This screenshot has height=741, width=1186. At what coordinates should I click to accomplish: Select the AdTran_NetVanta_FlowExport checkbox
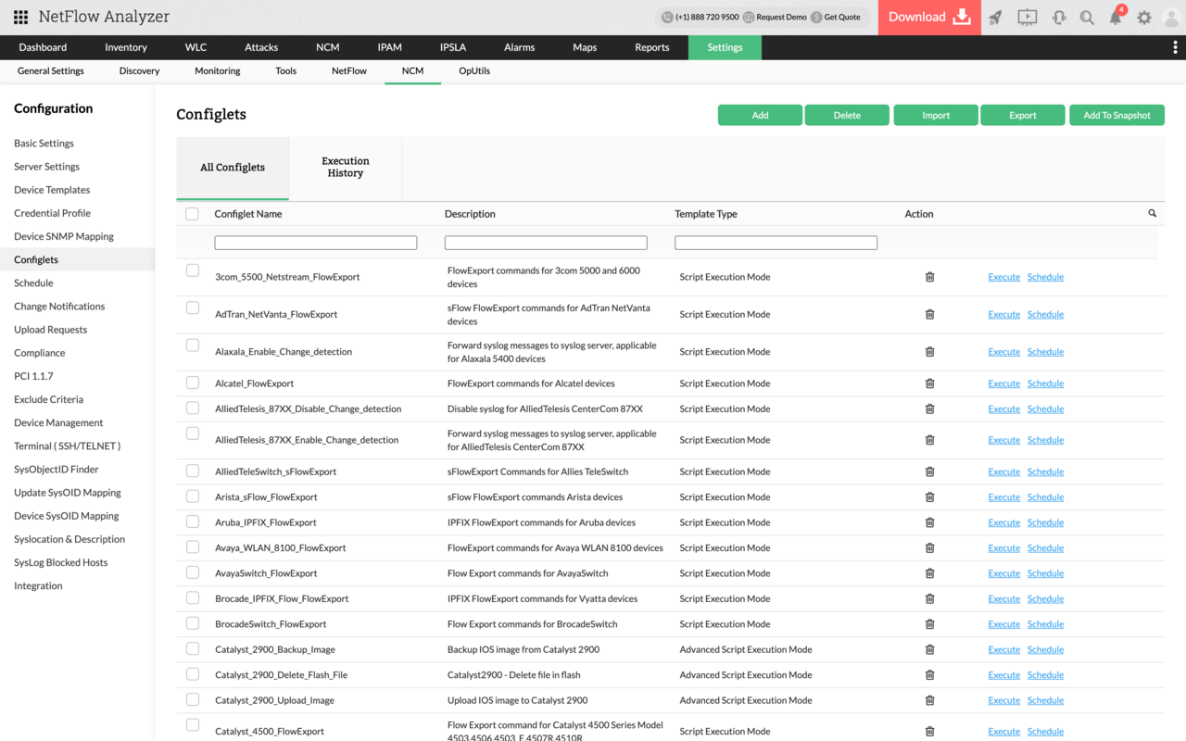tap(193, 308)
